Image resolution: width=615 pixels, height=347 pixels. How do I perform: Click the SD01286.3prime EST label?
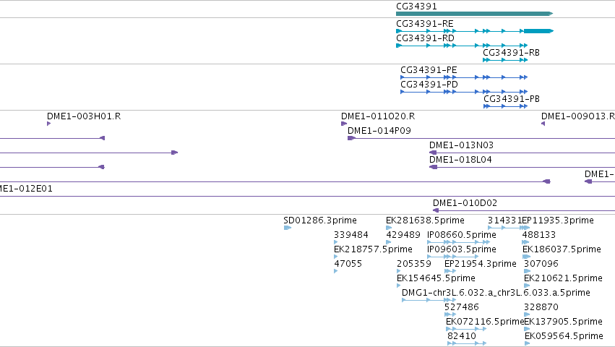click(x=320, y=220)
